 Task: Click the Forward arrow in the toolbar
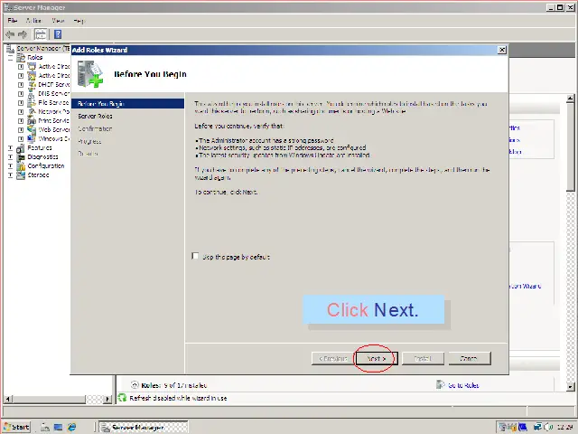pyautogui.click(x=23, y=34)
